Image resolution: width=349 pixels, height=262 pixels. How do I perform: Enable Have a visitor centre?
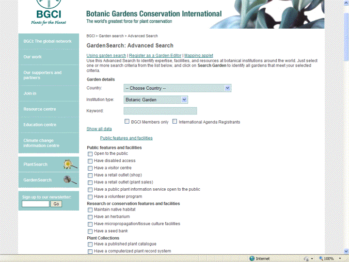click(90, 168)
